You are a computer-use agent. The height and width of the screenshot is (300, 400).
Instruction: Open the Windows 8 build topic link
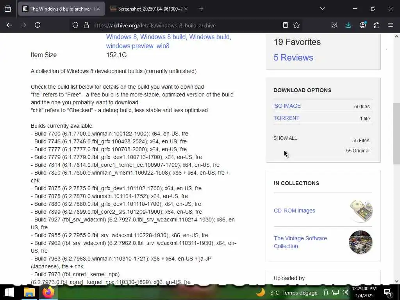point(163,37)
